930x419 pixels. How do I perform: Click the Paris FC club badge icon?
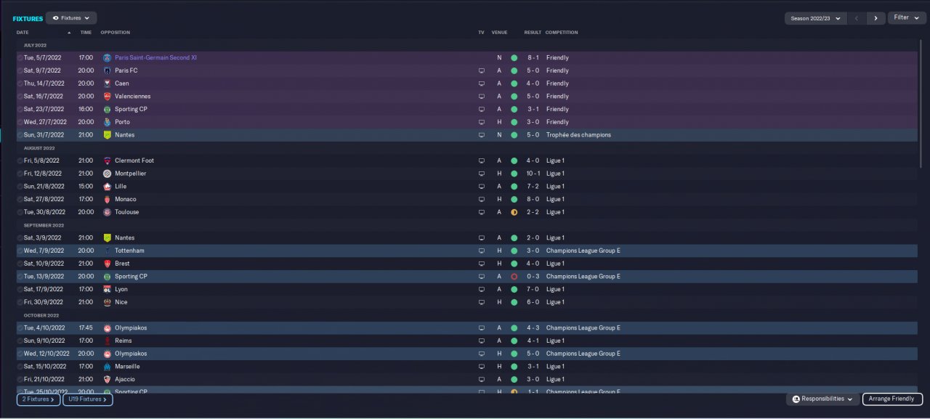pyautogui.click(x=107, y=70)
